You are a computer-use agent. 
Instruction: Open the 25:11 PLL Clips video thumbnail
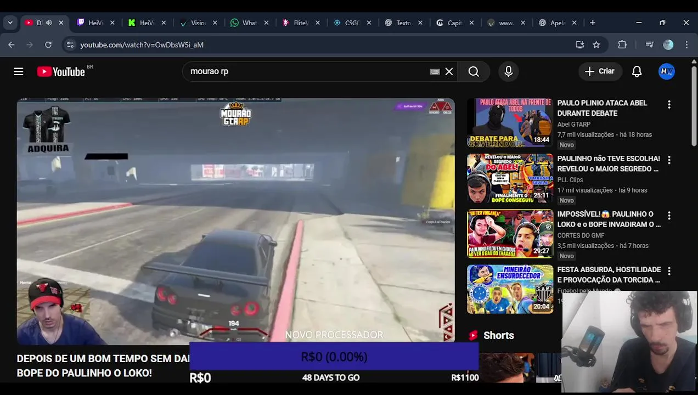click(510, 178)
